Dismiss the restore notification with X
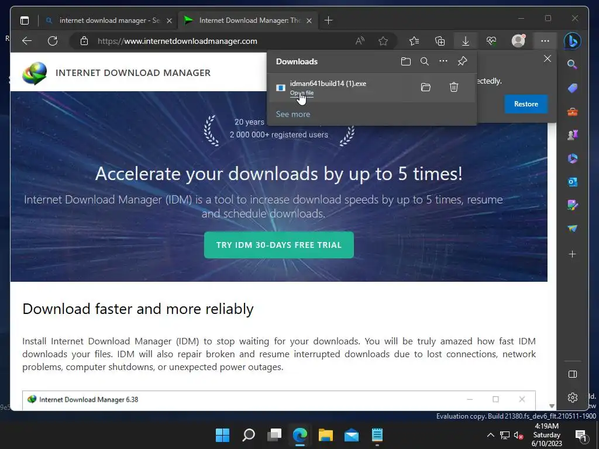The width and height of the screenshot is (599, 449). point(548,58)
